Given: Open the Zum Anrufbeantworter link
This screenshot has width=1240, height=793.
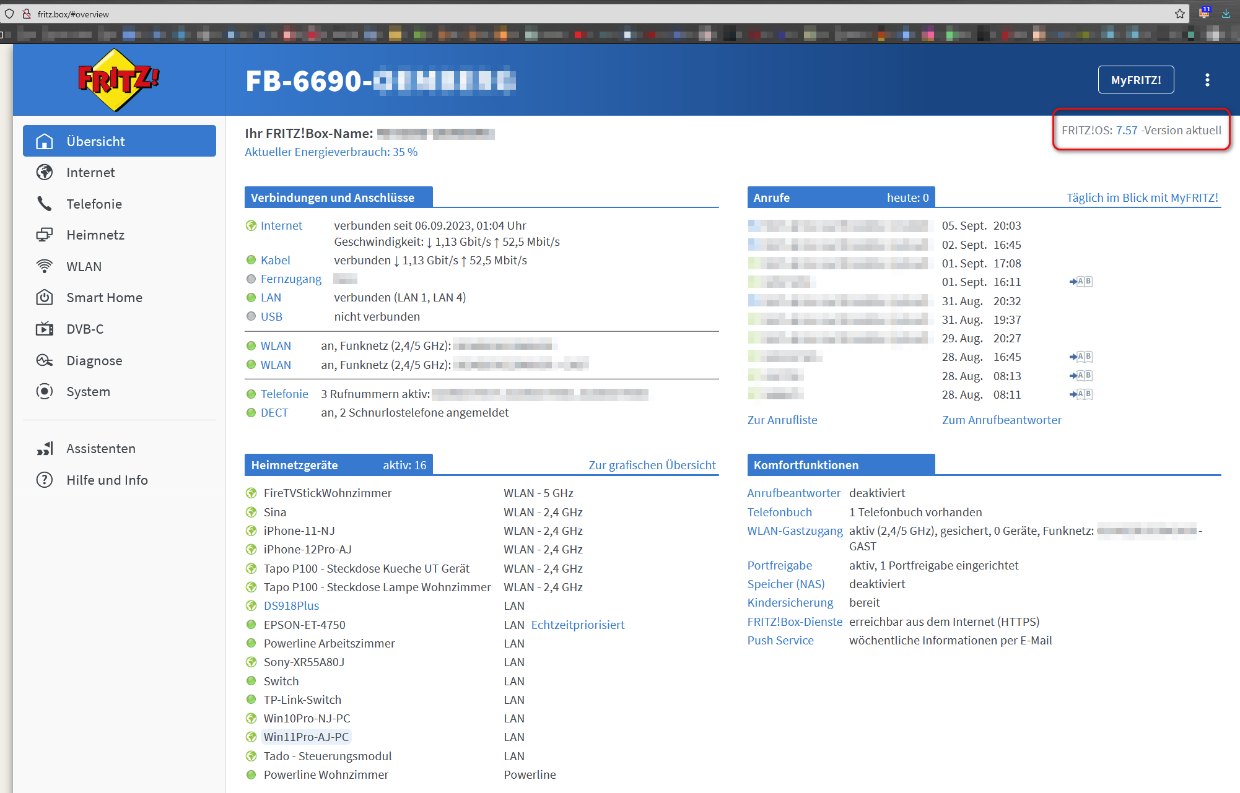Looking at the screenshot, I should point(1001,420).
